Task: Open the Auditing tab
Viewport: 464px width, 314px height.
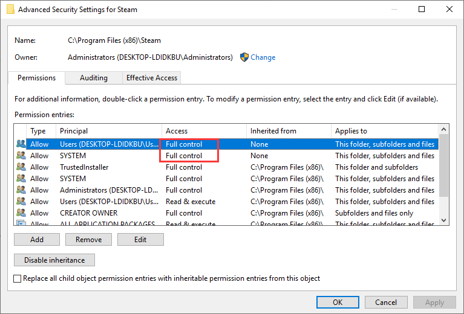Action: pos(94,78)
